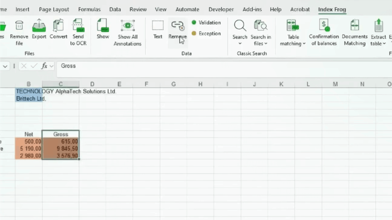
Task: Switch to the Formulas tab
Action: pos(89,9)
